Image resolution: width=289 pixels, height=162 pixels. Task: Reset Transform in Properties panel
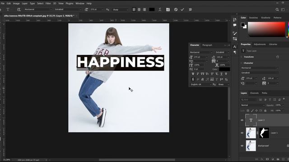coord(278,57)
